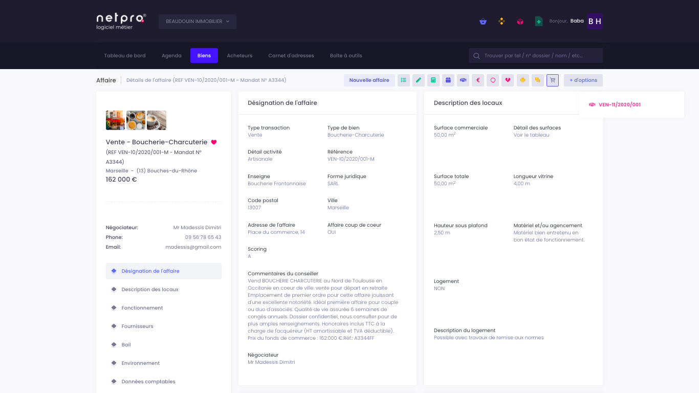This screenshot has height=393, width=699.
Task: Switch to the Agenda tab
Action: 171,55
